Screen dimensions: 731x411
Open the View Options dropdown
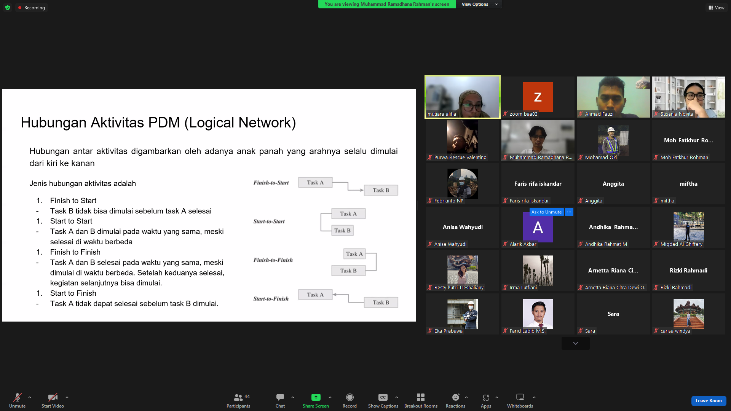479,4
